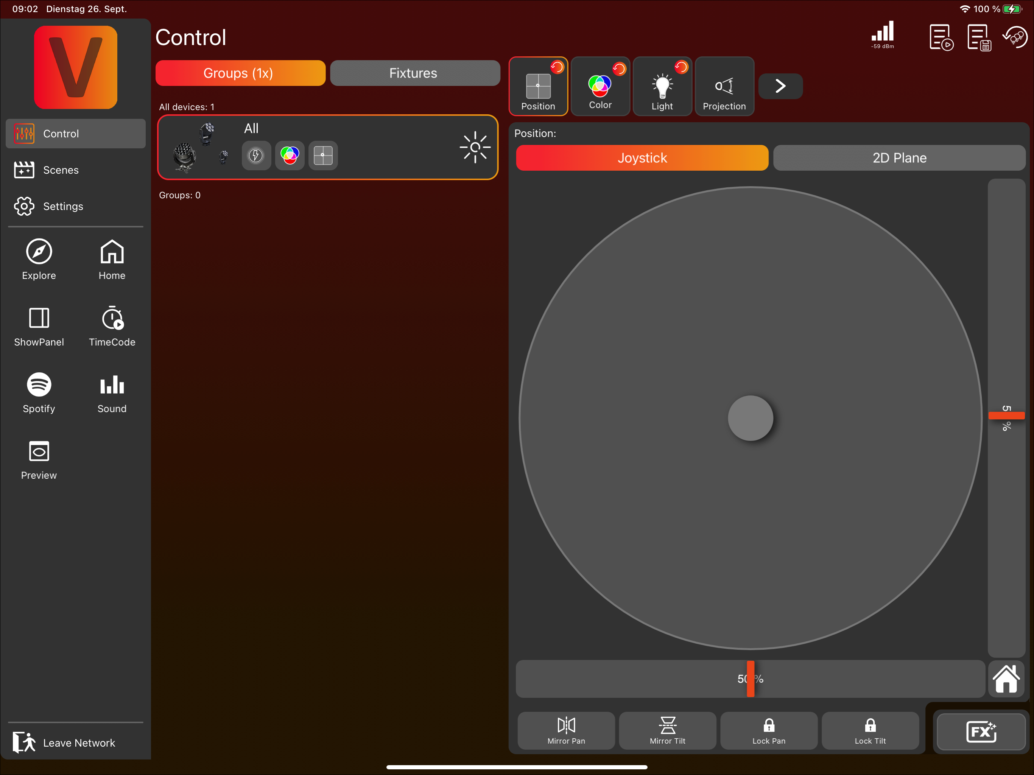Click the position grid icon in All group
Viewport: 1034px width, 775px height.
[x=323, y=155]
